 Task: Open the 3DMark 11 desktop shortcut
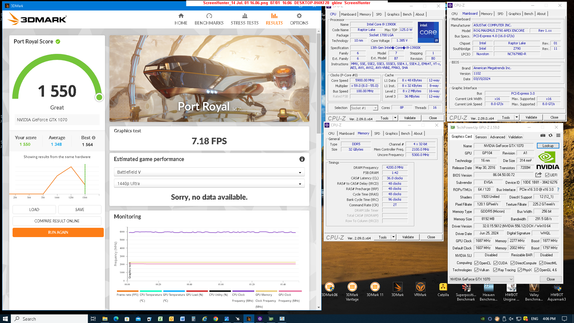click(x=375, y=290)
